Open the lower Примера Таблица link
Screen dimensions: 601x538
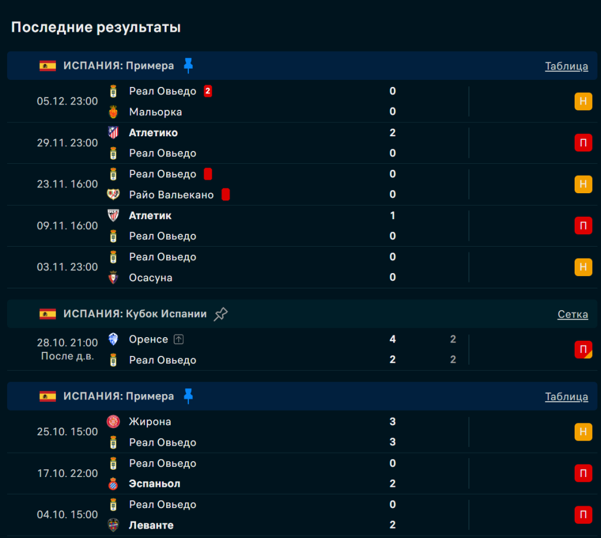point(566,396)
